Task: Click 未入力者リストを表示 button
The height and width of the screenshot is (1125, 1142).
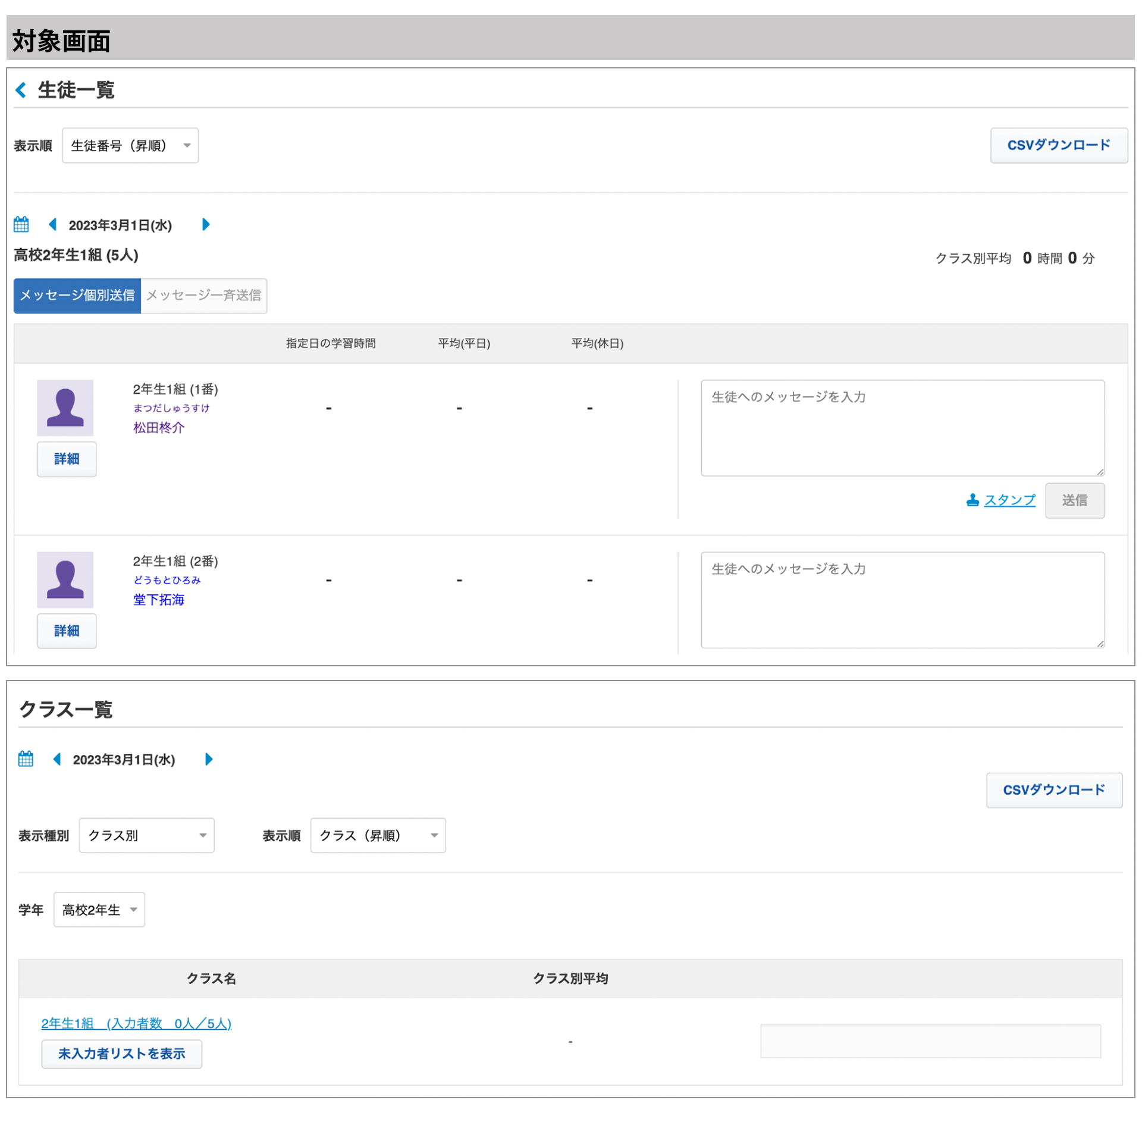Action: [x=122, y=1054]
